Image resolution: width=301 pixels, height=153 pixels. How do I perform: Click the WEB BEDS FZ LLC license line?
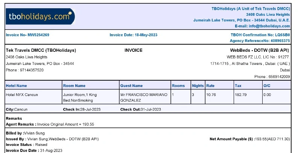click(258, 57)
